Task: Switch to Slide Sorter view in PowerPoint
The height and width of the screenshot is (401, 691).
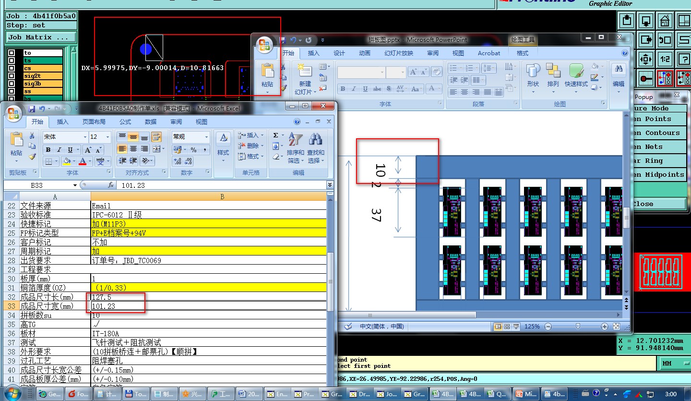Action: click(x=507, y=327)
